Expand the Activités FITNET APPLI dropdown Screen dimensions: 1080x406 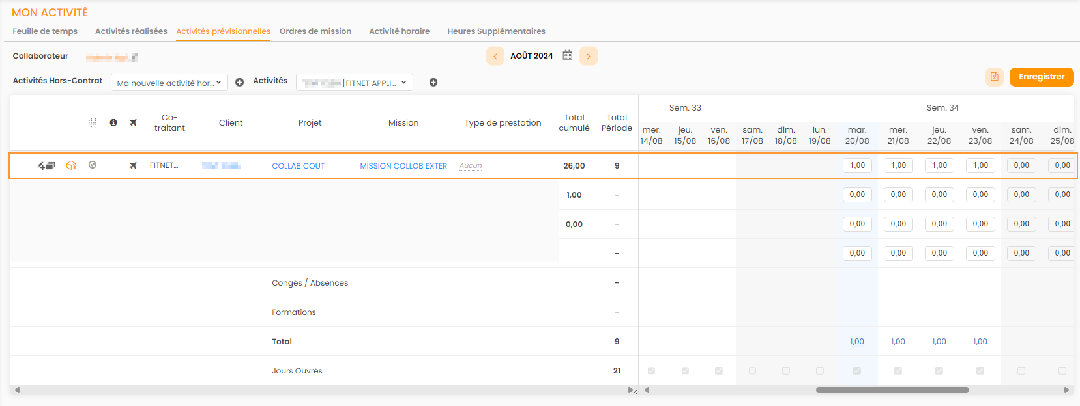pyautogui.click(x=354, y=83)
